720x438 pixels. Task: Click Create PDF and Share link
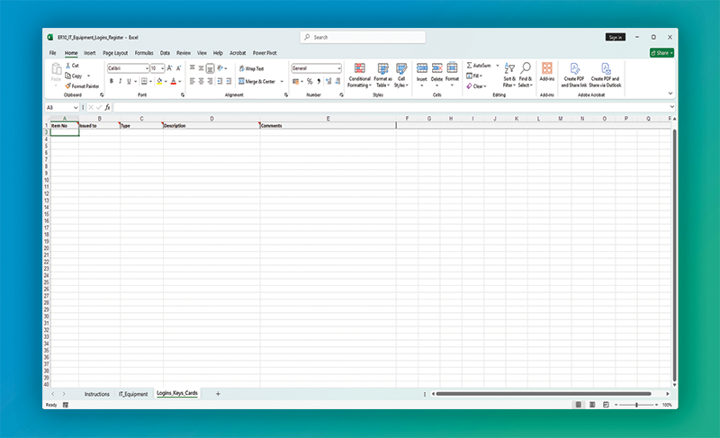point(574,75)
